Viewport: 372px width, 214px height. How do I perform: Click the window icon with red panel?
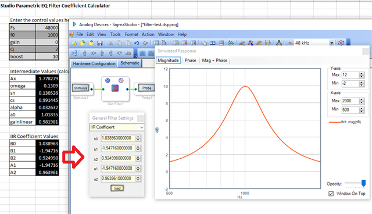[x=184, y=43]
